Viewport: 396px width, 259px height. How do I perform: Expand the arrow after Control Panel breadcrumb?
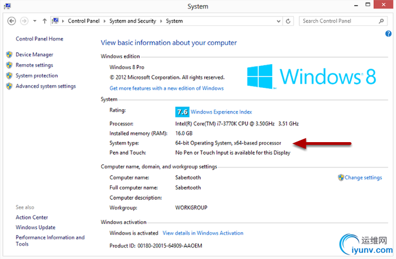pos(105,21)
